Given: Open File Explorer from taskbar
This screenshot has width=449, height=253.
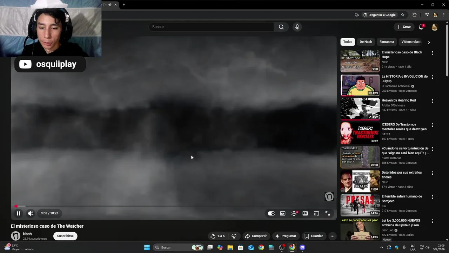Looking at the screenshot, I should 230,247.
